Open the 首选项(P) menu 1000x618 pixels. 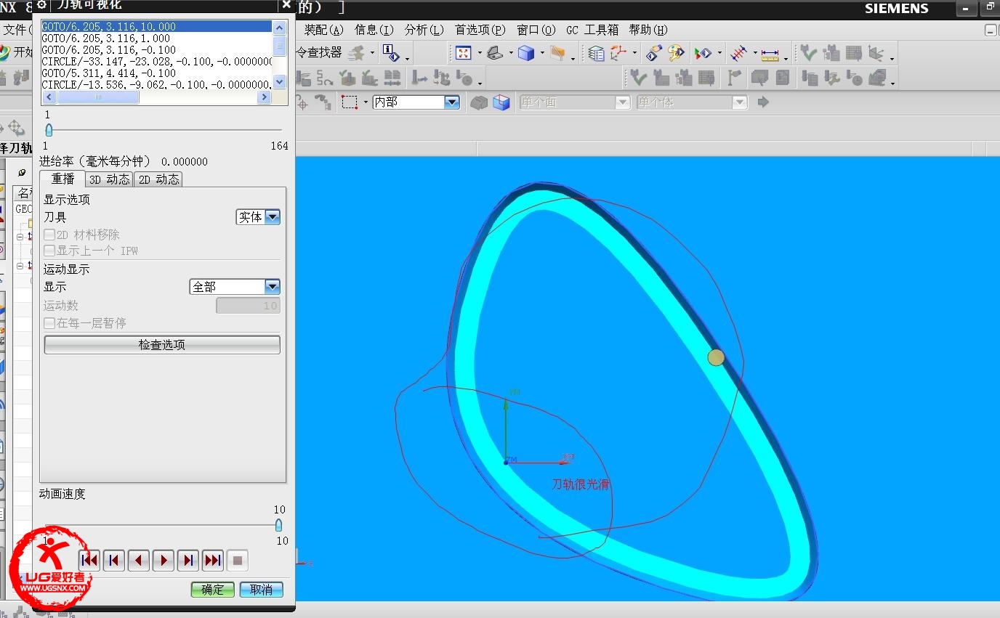tap(480, 30)
